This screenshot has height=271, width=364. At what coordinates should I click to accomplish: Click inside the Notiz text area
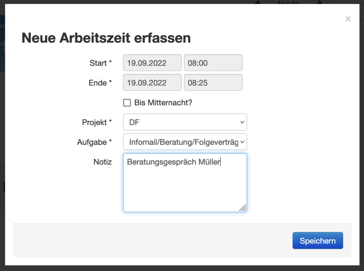[x=185, y=185]
